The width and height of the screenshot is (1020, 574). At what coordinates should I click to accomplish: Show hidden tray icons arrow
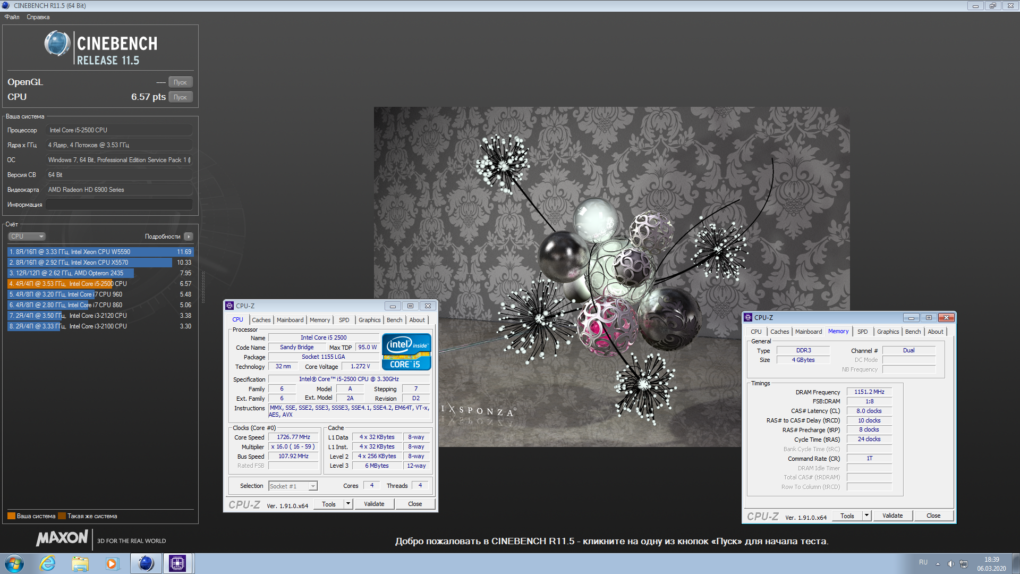[938, 564]
